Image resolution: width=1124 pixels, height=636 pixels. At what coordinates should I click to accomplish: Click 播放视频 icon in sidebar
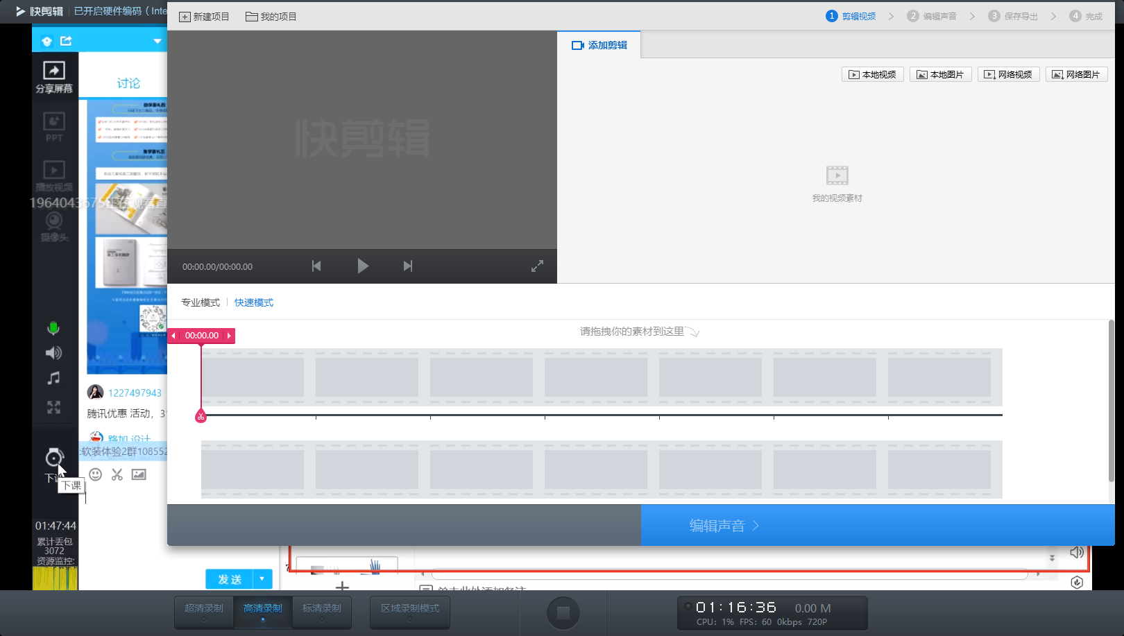click(54, 176)
